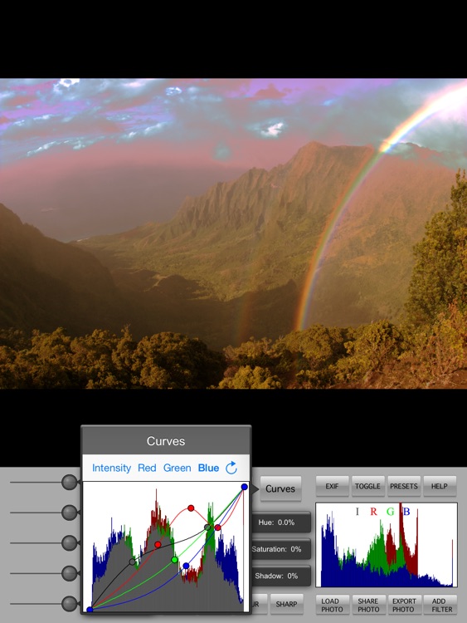
Task: Select the blue curve top endpoint
Action: [x=245, y=487]
